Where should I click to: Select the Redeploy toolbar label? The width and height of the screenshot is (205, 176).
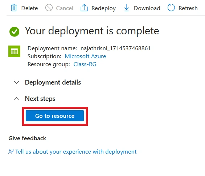tap(103, 8)
